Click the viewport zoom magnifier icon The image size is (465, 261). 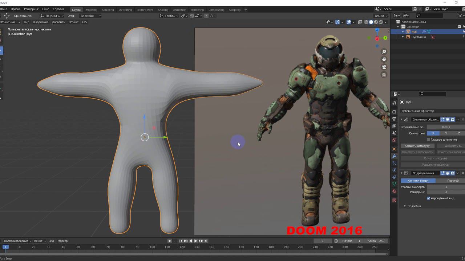click(384, 52)
